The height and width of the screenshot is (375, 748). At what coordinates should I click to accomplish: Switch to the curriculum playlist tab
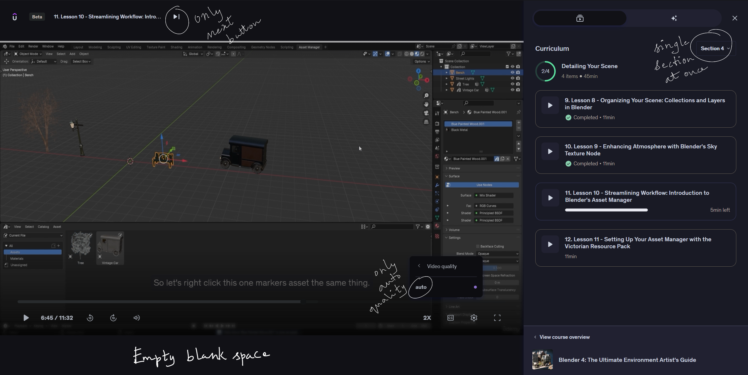click(x=580, y=18)
